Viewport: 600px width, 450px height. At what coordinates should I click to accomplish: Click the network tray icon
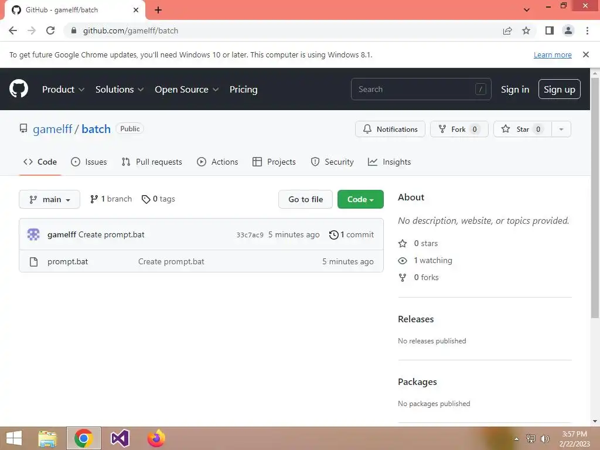pos(531,439)
